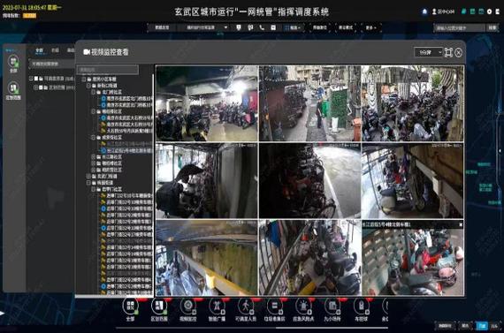Collapse the 北门桥社区 tree node
Screen dimensions: 504x333
93,92
